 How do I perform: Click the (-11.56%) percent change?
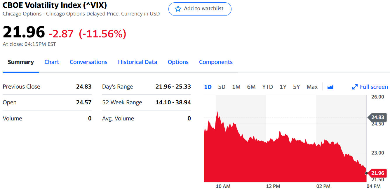pyautogui.click(x=102, y=34)
